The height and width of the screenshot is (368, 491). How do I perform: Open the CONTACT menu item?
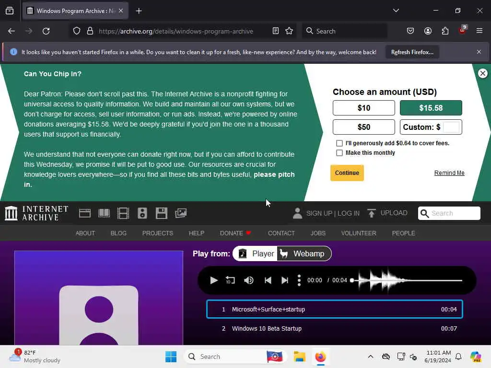(x=281, y=233)
